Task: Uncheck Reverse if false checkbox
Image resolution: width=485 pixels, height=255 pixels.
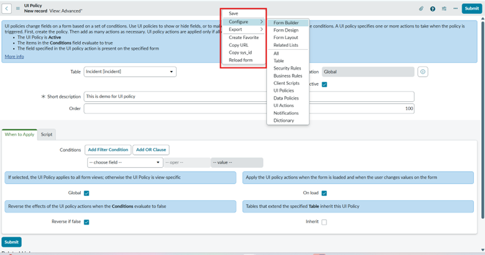Action: coord(86,222)
